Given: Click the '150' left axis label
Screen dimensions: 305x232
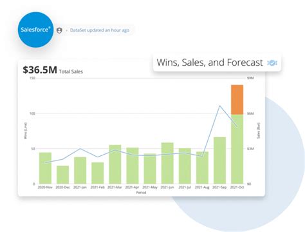Looking at the screenshot, I should pyautogui.click(x=32, y=78).
